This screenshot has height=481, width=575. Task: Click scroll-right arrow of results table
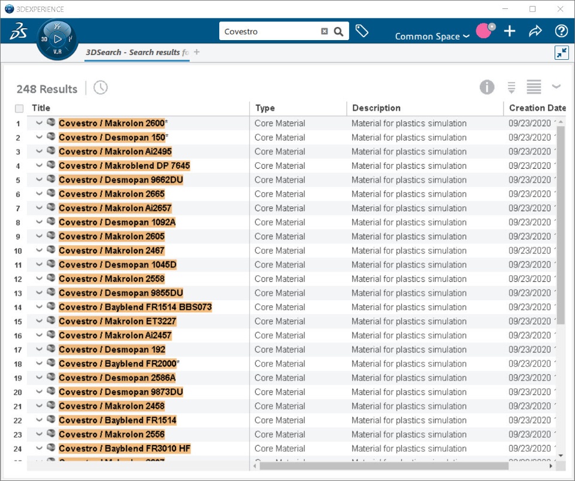click(551, 466)
